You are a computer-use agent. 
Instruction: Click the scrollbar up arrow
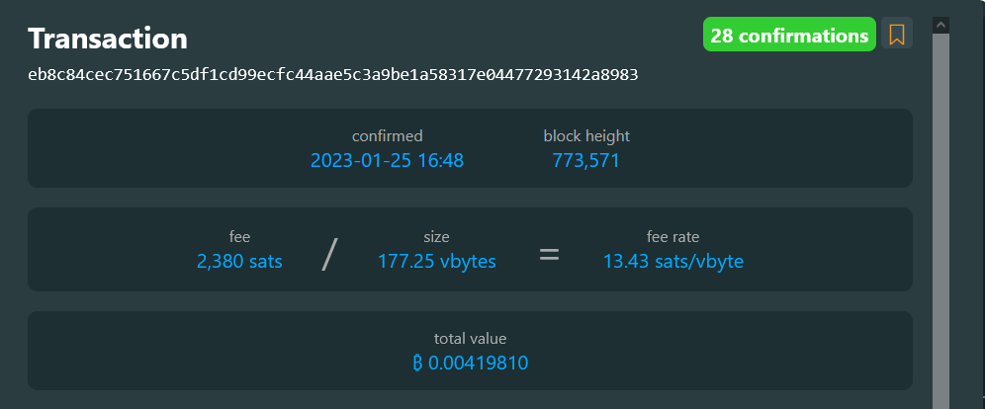pyautogui.click(x=940, y=25)
